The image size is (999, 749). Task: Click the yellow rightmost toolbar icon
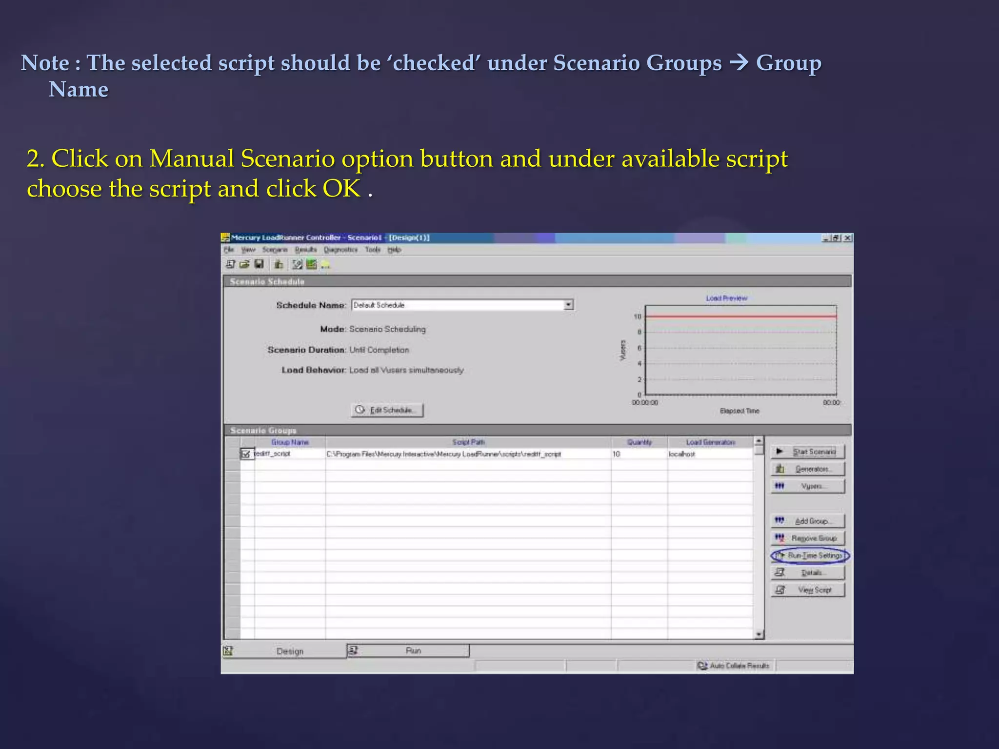coord(325,264)
